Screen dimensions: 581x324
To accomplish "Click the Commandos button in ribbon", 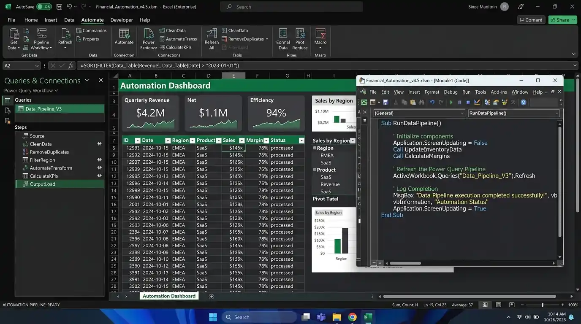I will click(x=92, y=30).
